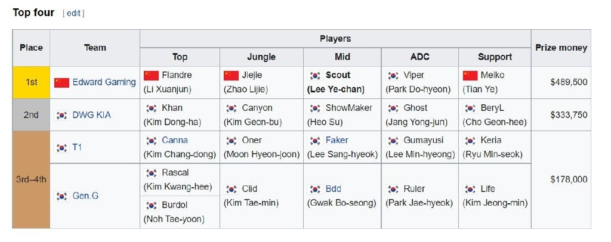The image size is (611, 242).
Task: Click the China flag next to Meiko
Action: (x=470, y=76)
